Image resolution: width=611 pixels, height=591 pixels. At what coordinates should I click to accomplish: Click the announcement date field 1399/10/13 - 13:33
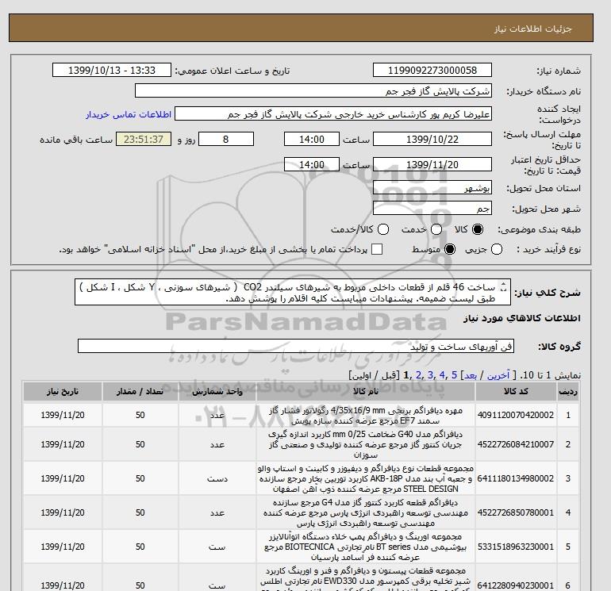(111, 70)
